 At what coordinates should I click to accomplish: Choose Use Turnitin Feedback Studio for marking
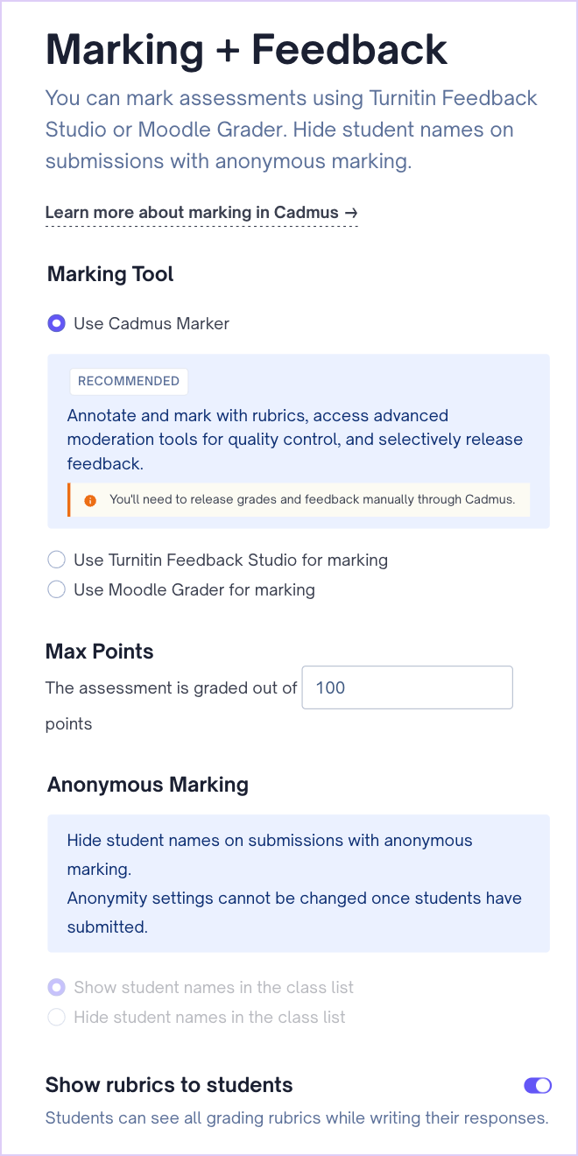pos(57,560)
